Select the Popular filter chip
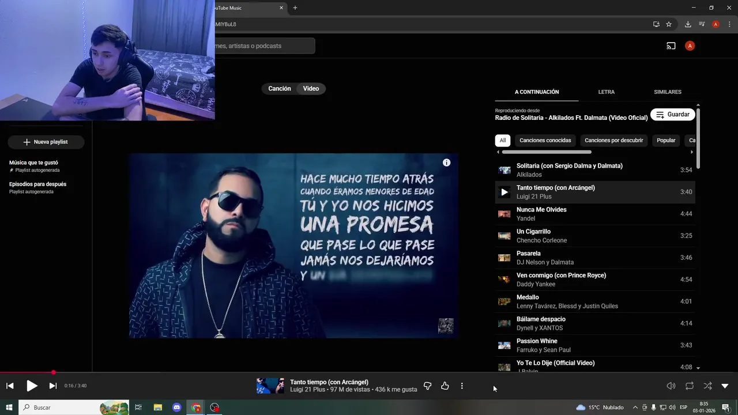This screenshot has height=415, width=738. pyautogui.click(x=666, y=140)
